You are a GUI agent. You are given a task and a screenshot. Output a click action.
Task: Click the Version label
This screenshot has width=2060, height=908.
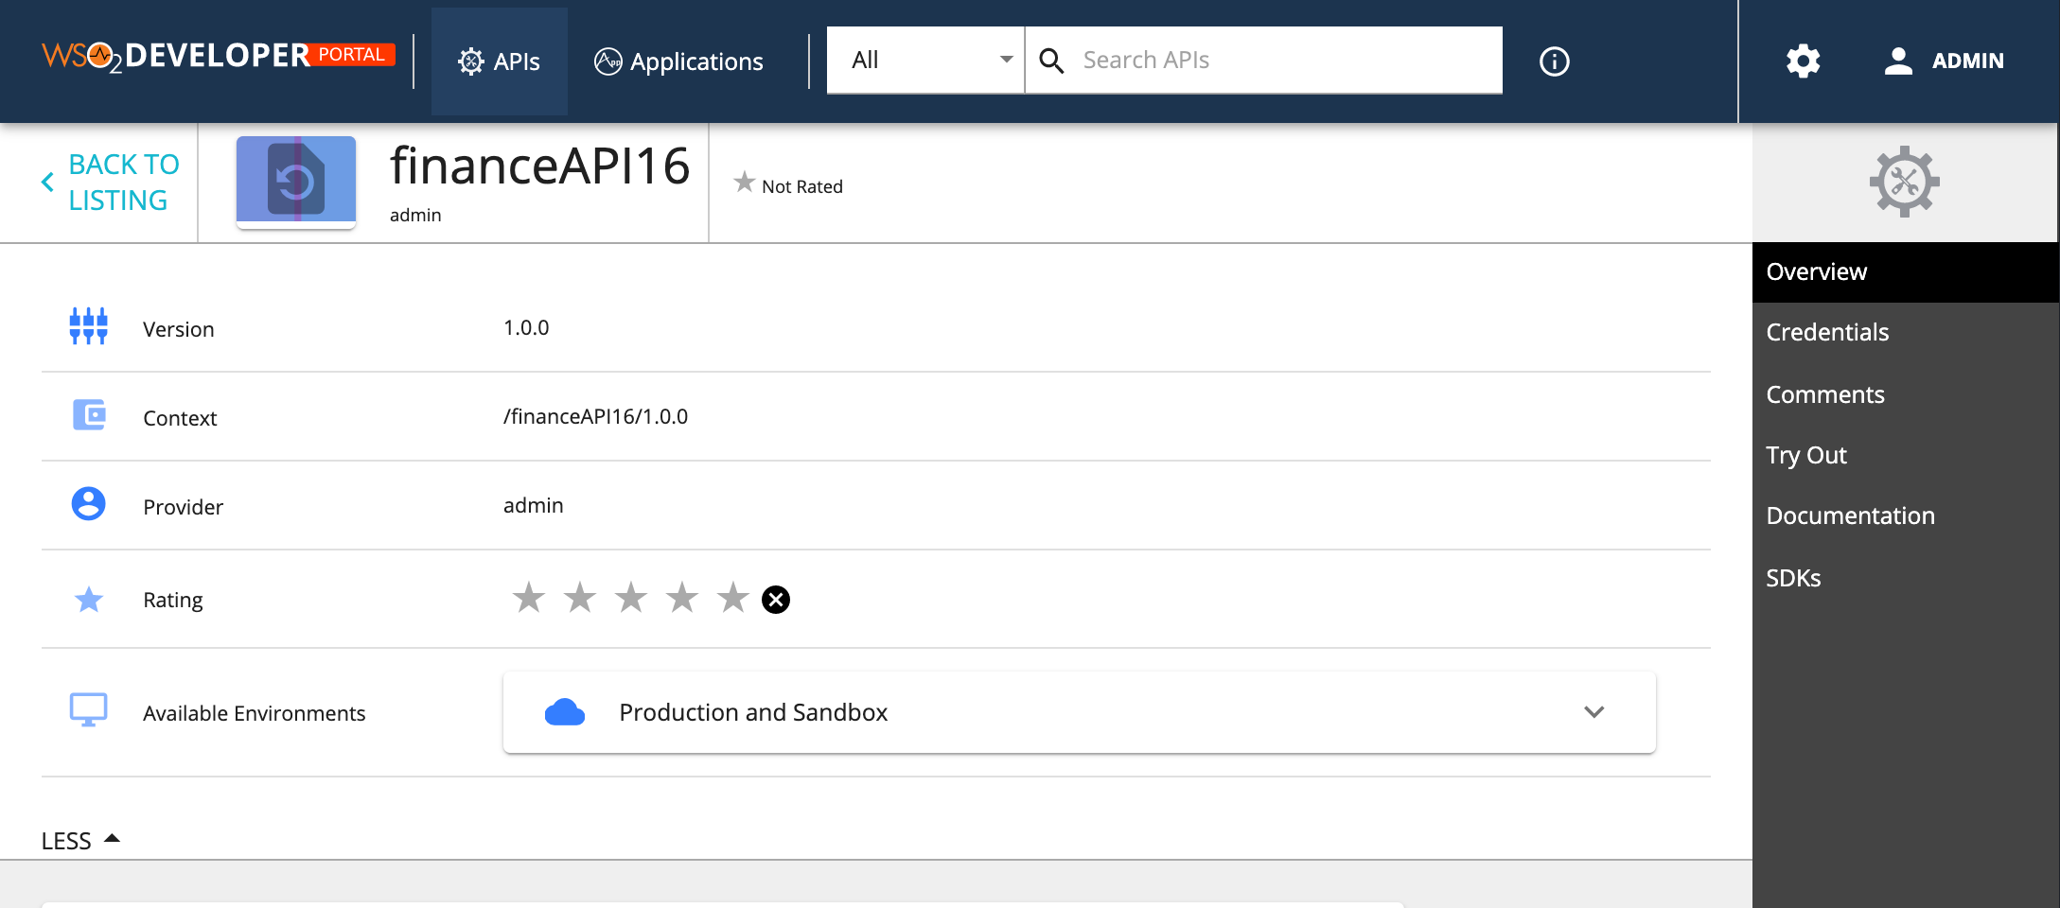(x=179, y=329)
